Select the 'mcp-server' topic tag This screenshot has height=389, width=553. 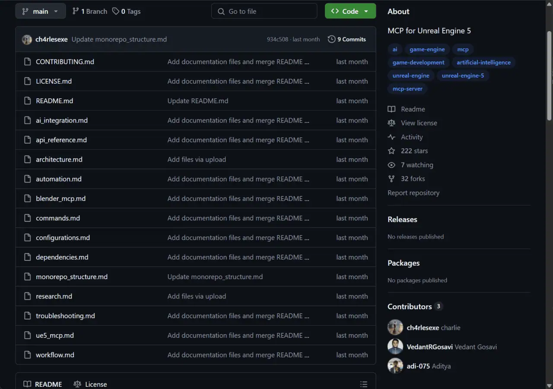click(x=407, y=88)
